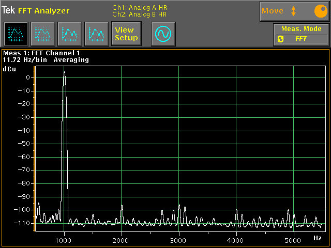Open the sine wave generator icon
Screen dimensions: 331x248
[x=163, y=34]
